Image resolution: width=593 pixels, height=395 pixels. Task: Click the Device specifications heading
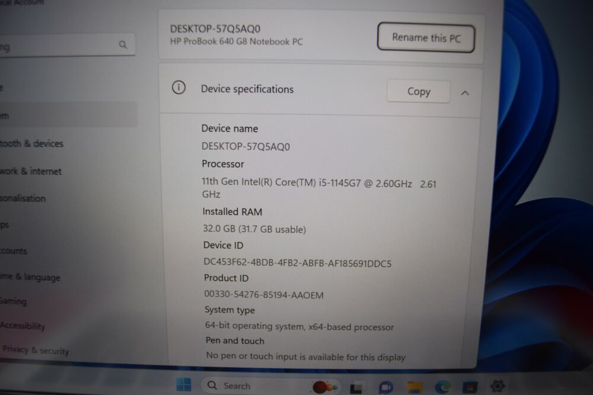point(247,89)
